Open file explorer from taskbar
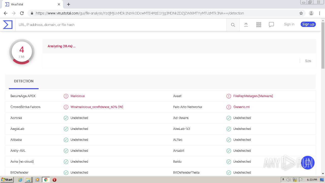This screenshot has height=183, width=325. [x=28, y=180]
